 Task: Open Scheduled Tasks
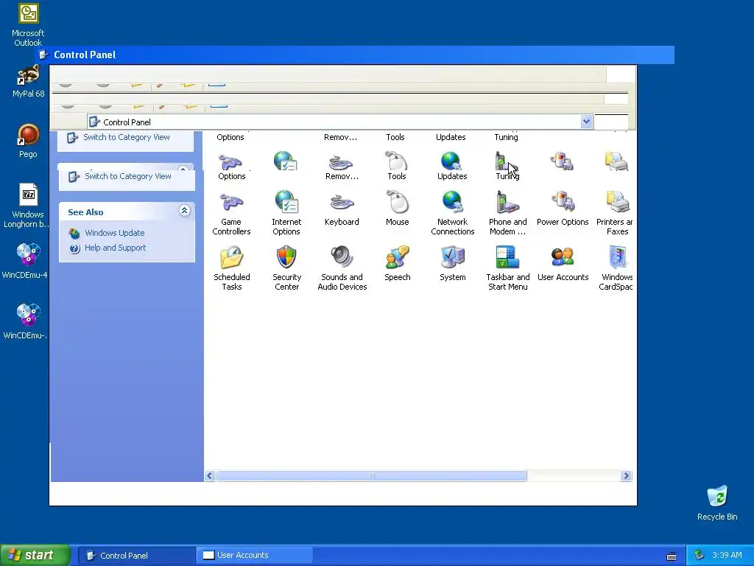(x=231, y=268)
